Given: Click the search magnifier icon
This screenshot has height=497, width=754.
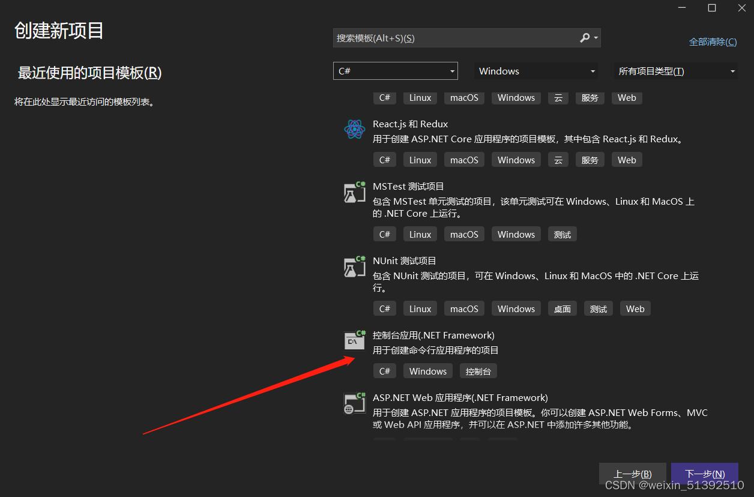Looking at the screenshot, I should [585, 38].
